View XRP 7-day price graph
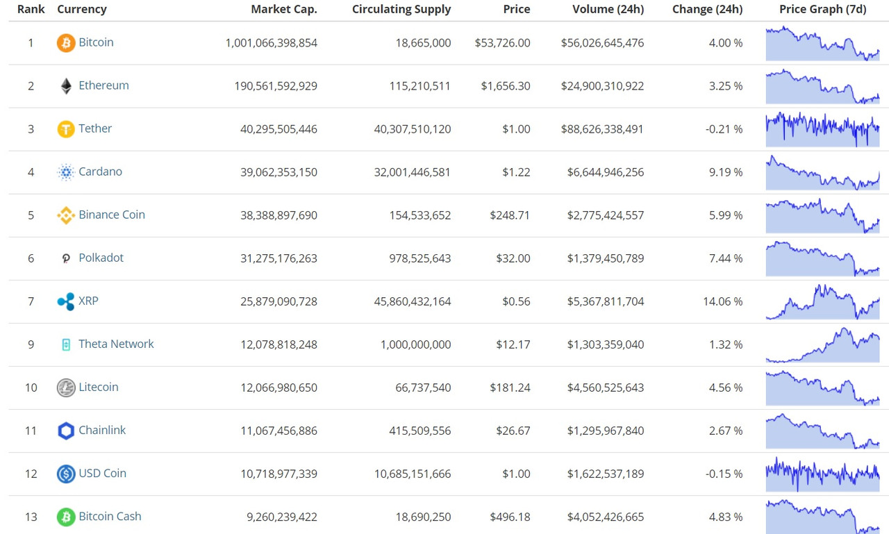The height and width of the screenshot is (534, 889). point(823,301)
